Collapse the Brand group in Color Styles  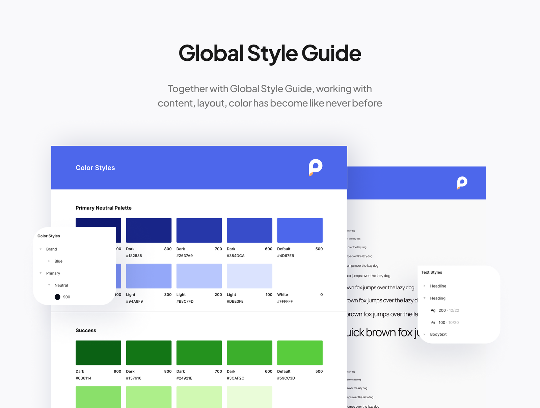(41, 249)
